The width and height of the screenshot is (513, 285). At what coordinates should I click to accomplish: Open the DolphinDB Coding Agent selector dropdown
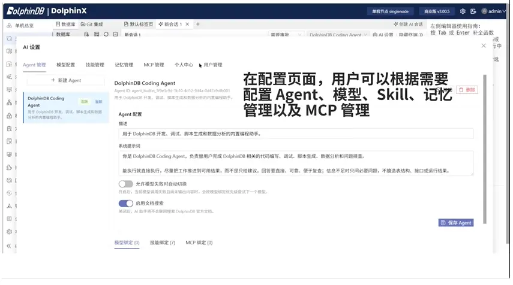338,35
